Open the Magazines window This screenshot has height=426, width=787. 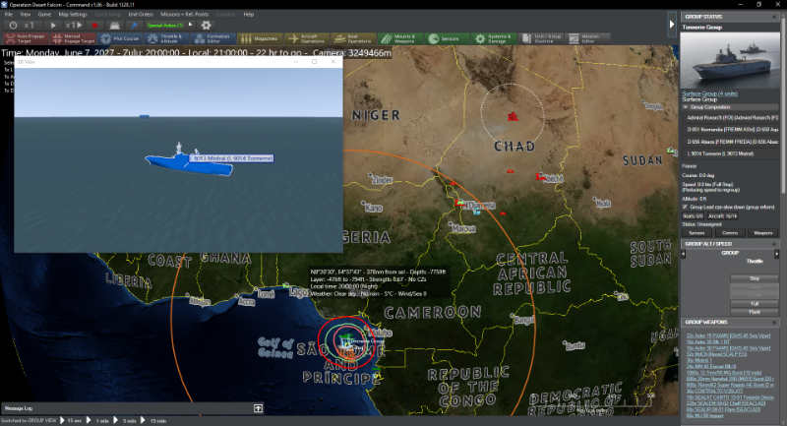coord(260,38)
